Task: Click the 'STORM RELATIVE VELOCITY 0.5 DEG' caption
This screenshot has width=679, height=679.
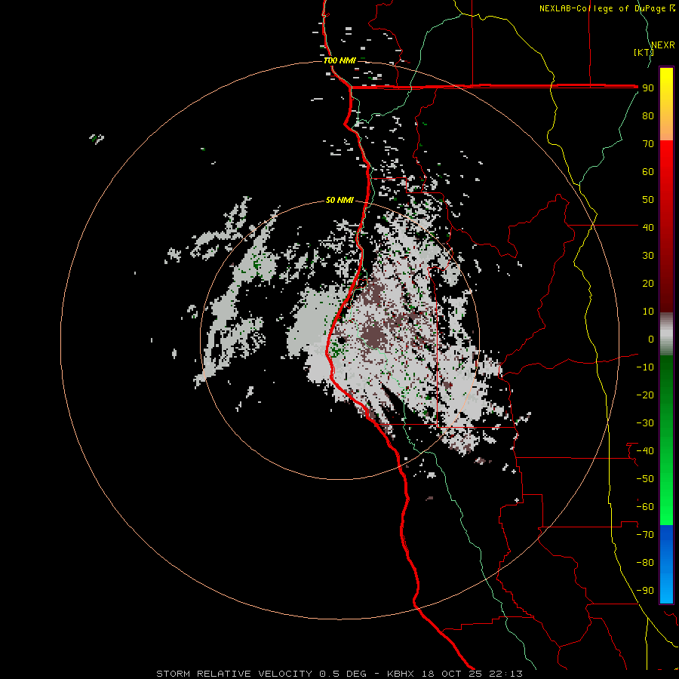Action: click(261, 674)
